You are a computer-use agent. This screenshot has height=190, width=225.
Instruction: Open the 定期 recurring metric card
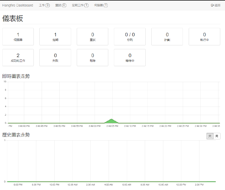coord(55,37)
